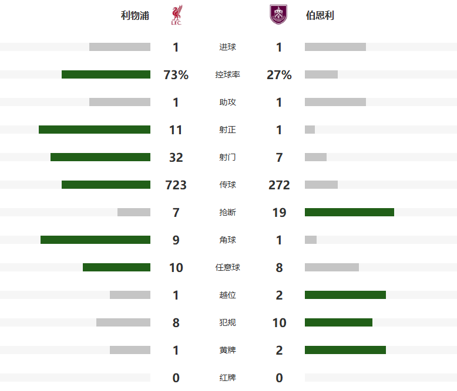Screen dimensions: 457x391
Task: Click Burnley's green 抢断 bar
Action: click(349, 212)
